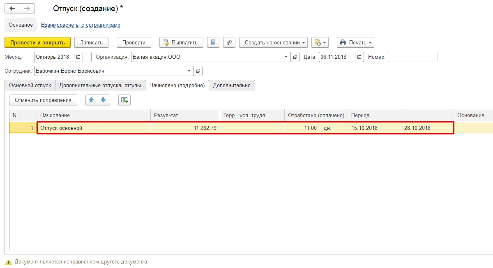Click Отменить исправления button
This screenshot has height=268, width=493.
[43, 100]
